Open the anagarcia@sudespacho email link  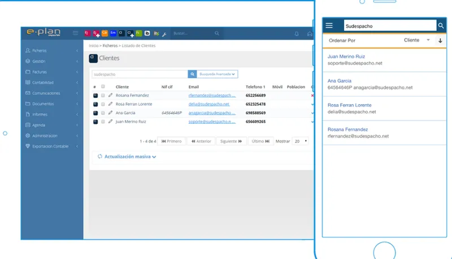click(x=212, y=113)
